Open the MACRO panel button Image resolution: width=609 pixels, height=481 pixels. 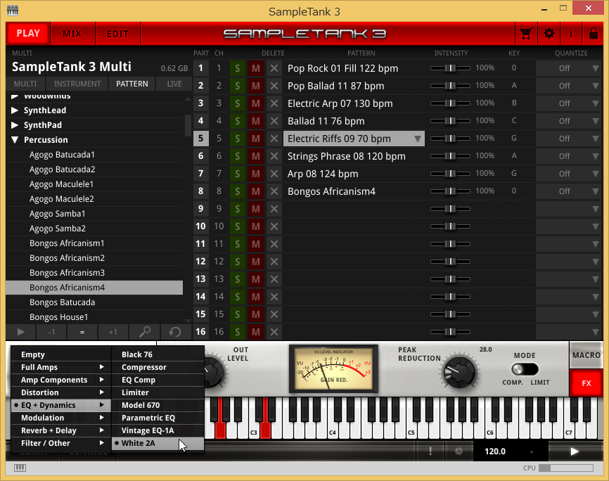[x=586, y=355]
